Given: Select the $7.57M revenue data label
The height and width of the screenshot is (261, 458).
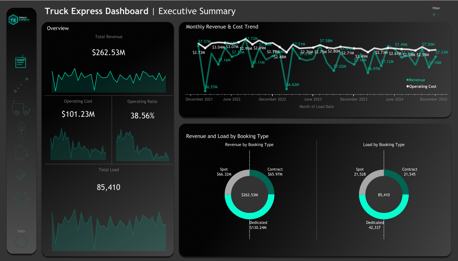Looking at the screenshot, I should click(205, 42).
